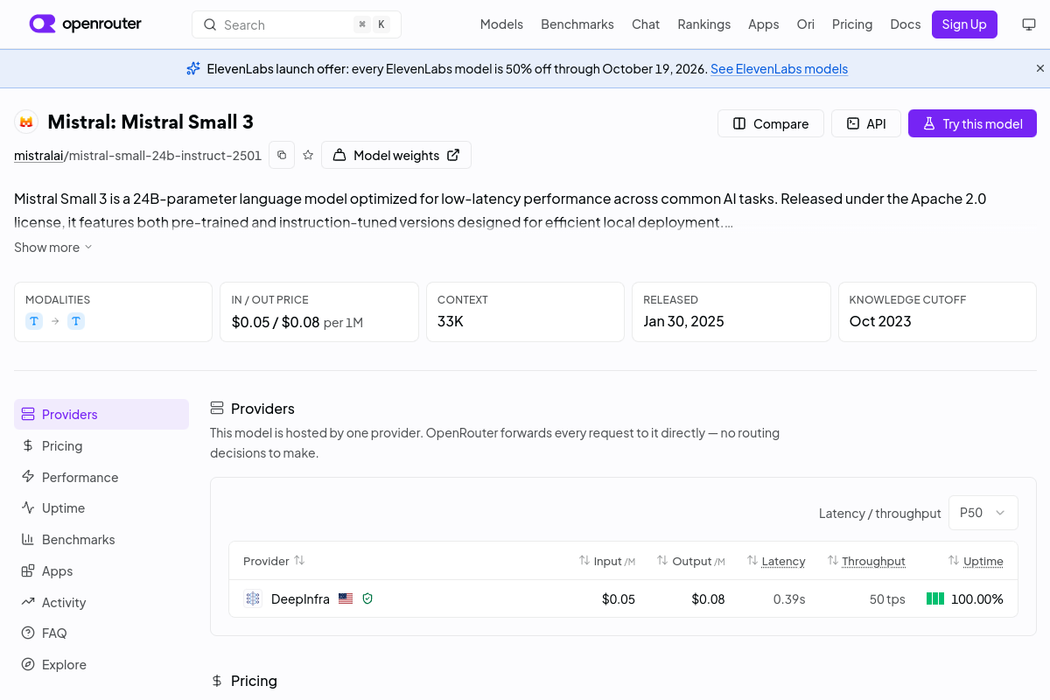Click the OpenRouter logo

pos(85,24)
